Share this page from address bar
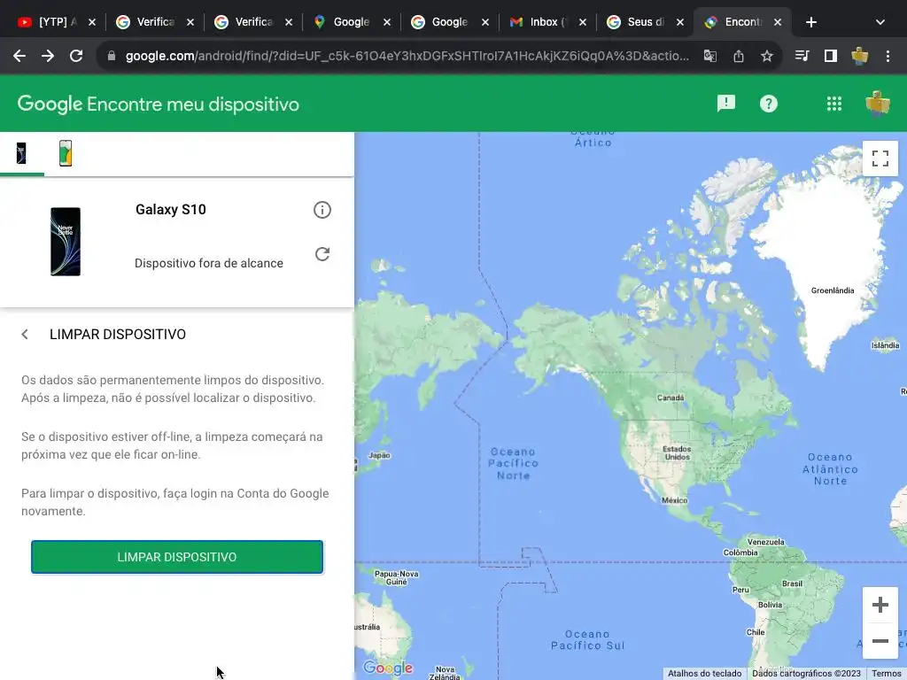Screen dimensions: 907x680 (738, 56)
